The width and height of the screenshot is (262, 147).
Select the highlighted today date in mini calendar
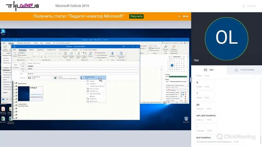point(172,65)
